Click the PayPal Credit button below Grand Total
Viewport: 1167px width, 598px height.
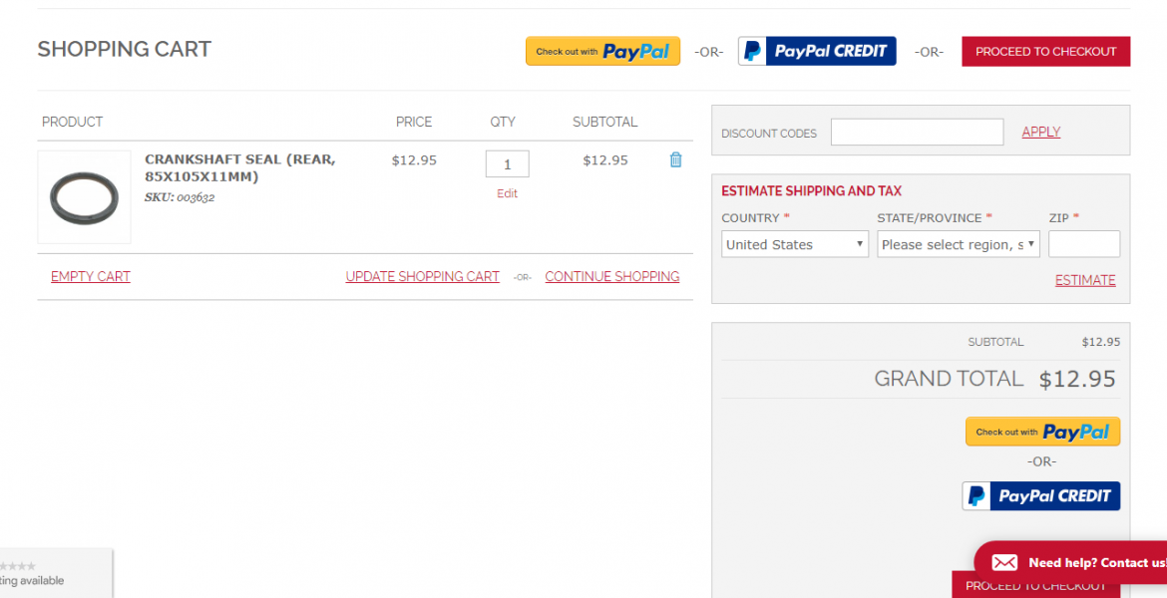pos(1040,496)
